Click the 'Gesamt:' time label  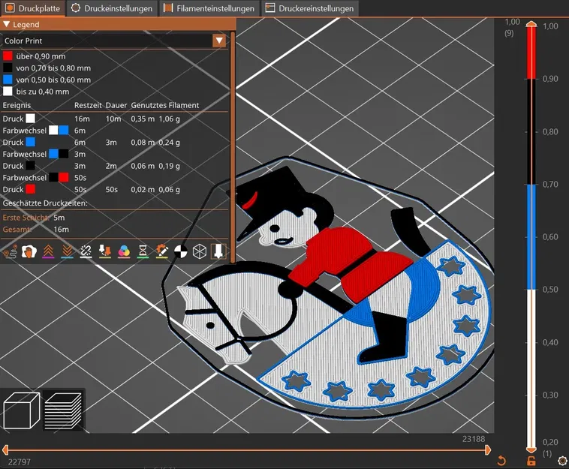click(17, 229)
